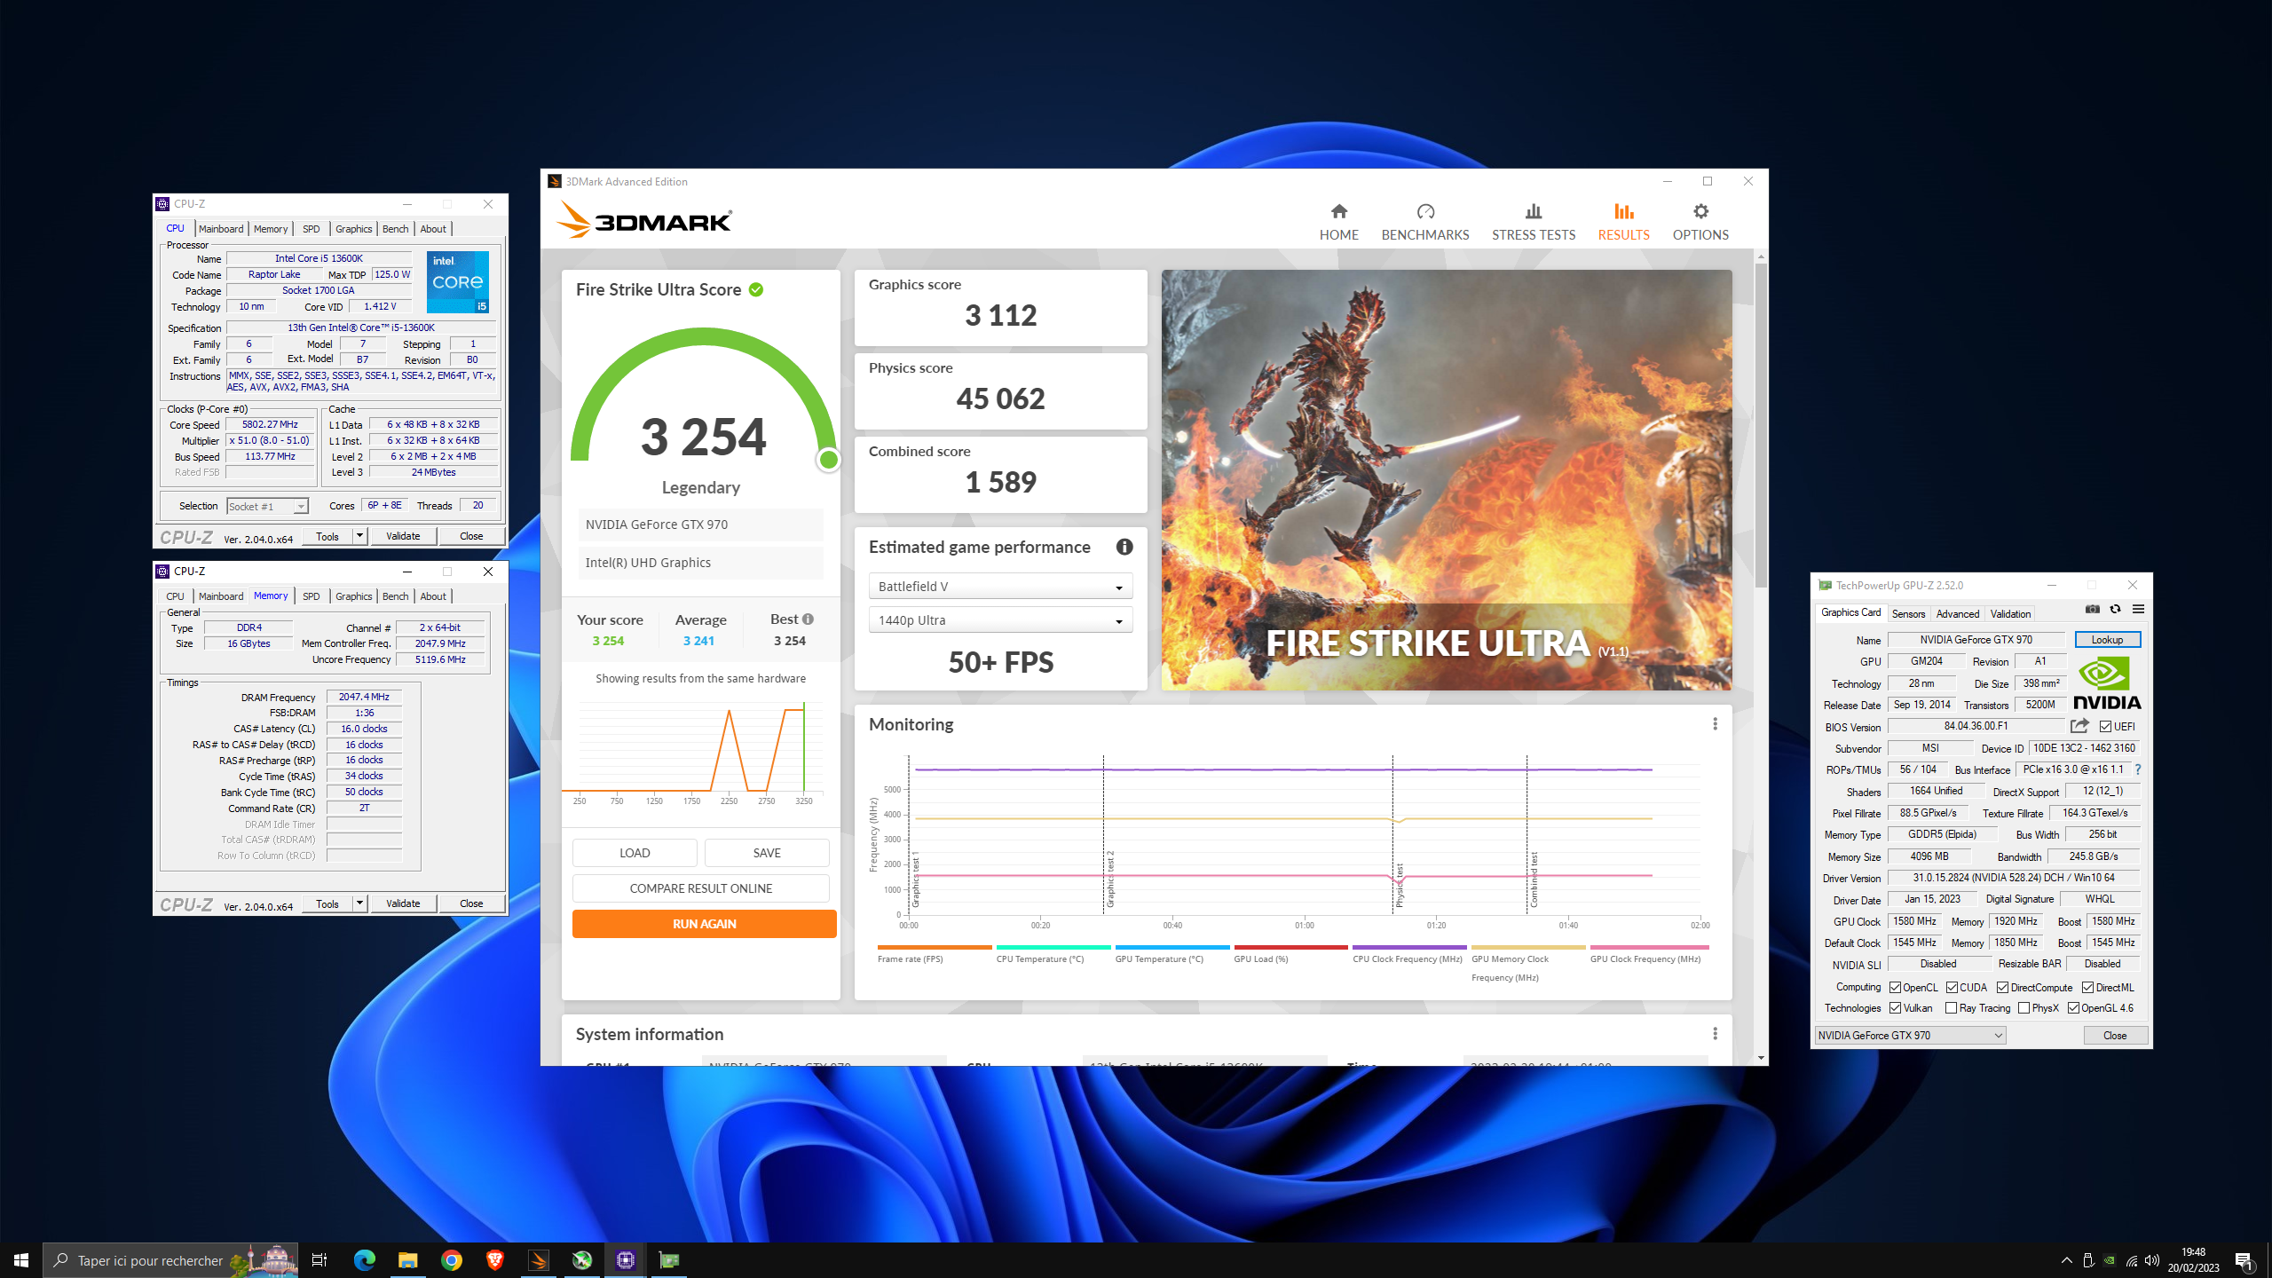The height and width of the screenshot is (1278, 2272).
Task: Enable the PhysX checkbox in GPU-Z
Action: (x=2023, y=1008)
